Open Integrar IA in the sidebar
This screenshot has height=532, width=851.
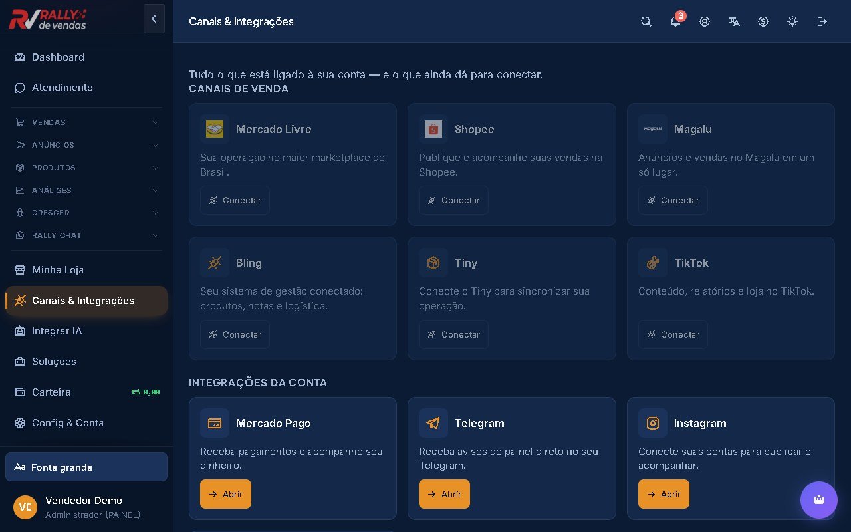pos(86,331)
